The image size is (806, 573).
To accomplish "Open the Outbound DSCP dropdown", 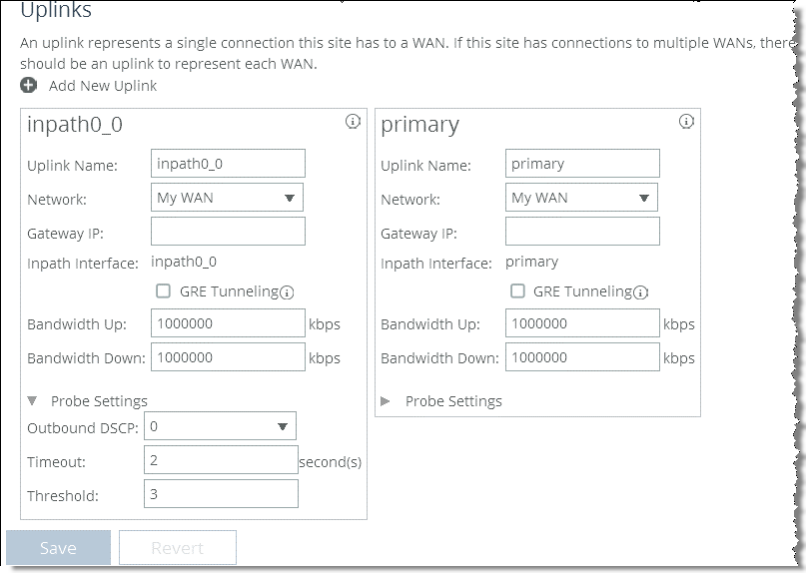I will point(220,426).
